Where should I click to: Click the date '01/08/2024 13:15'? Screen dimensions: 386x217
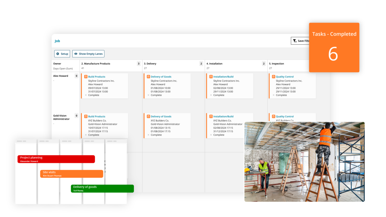[161, 128]
